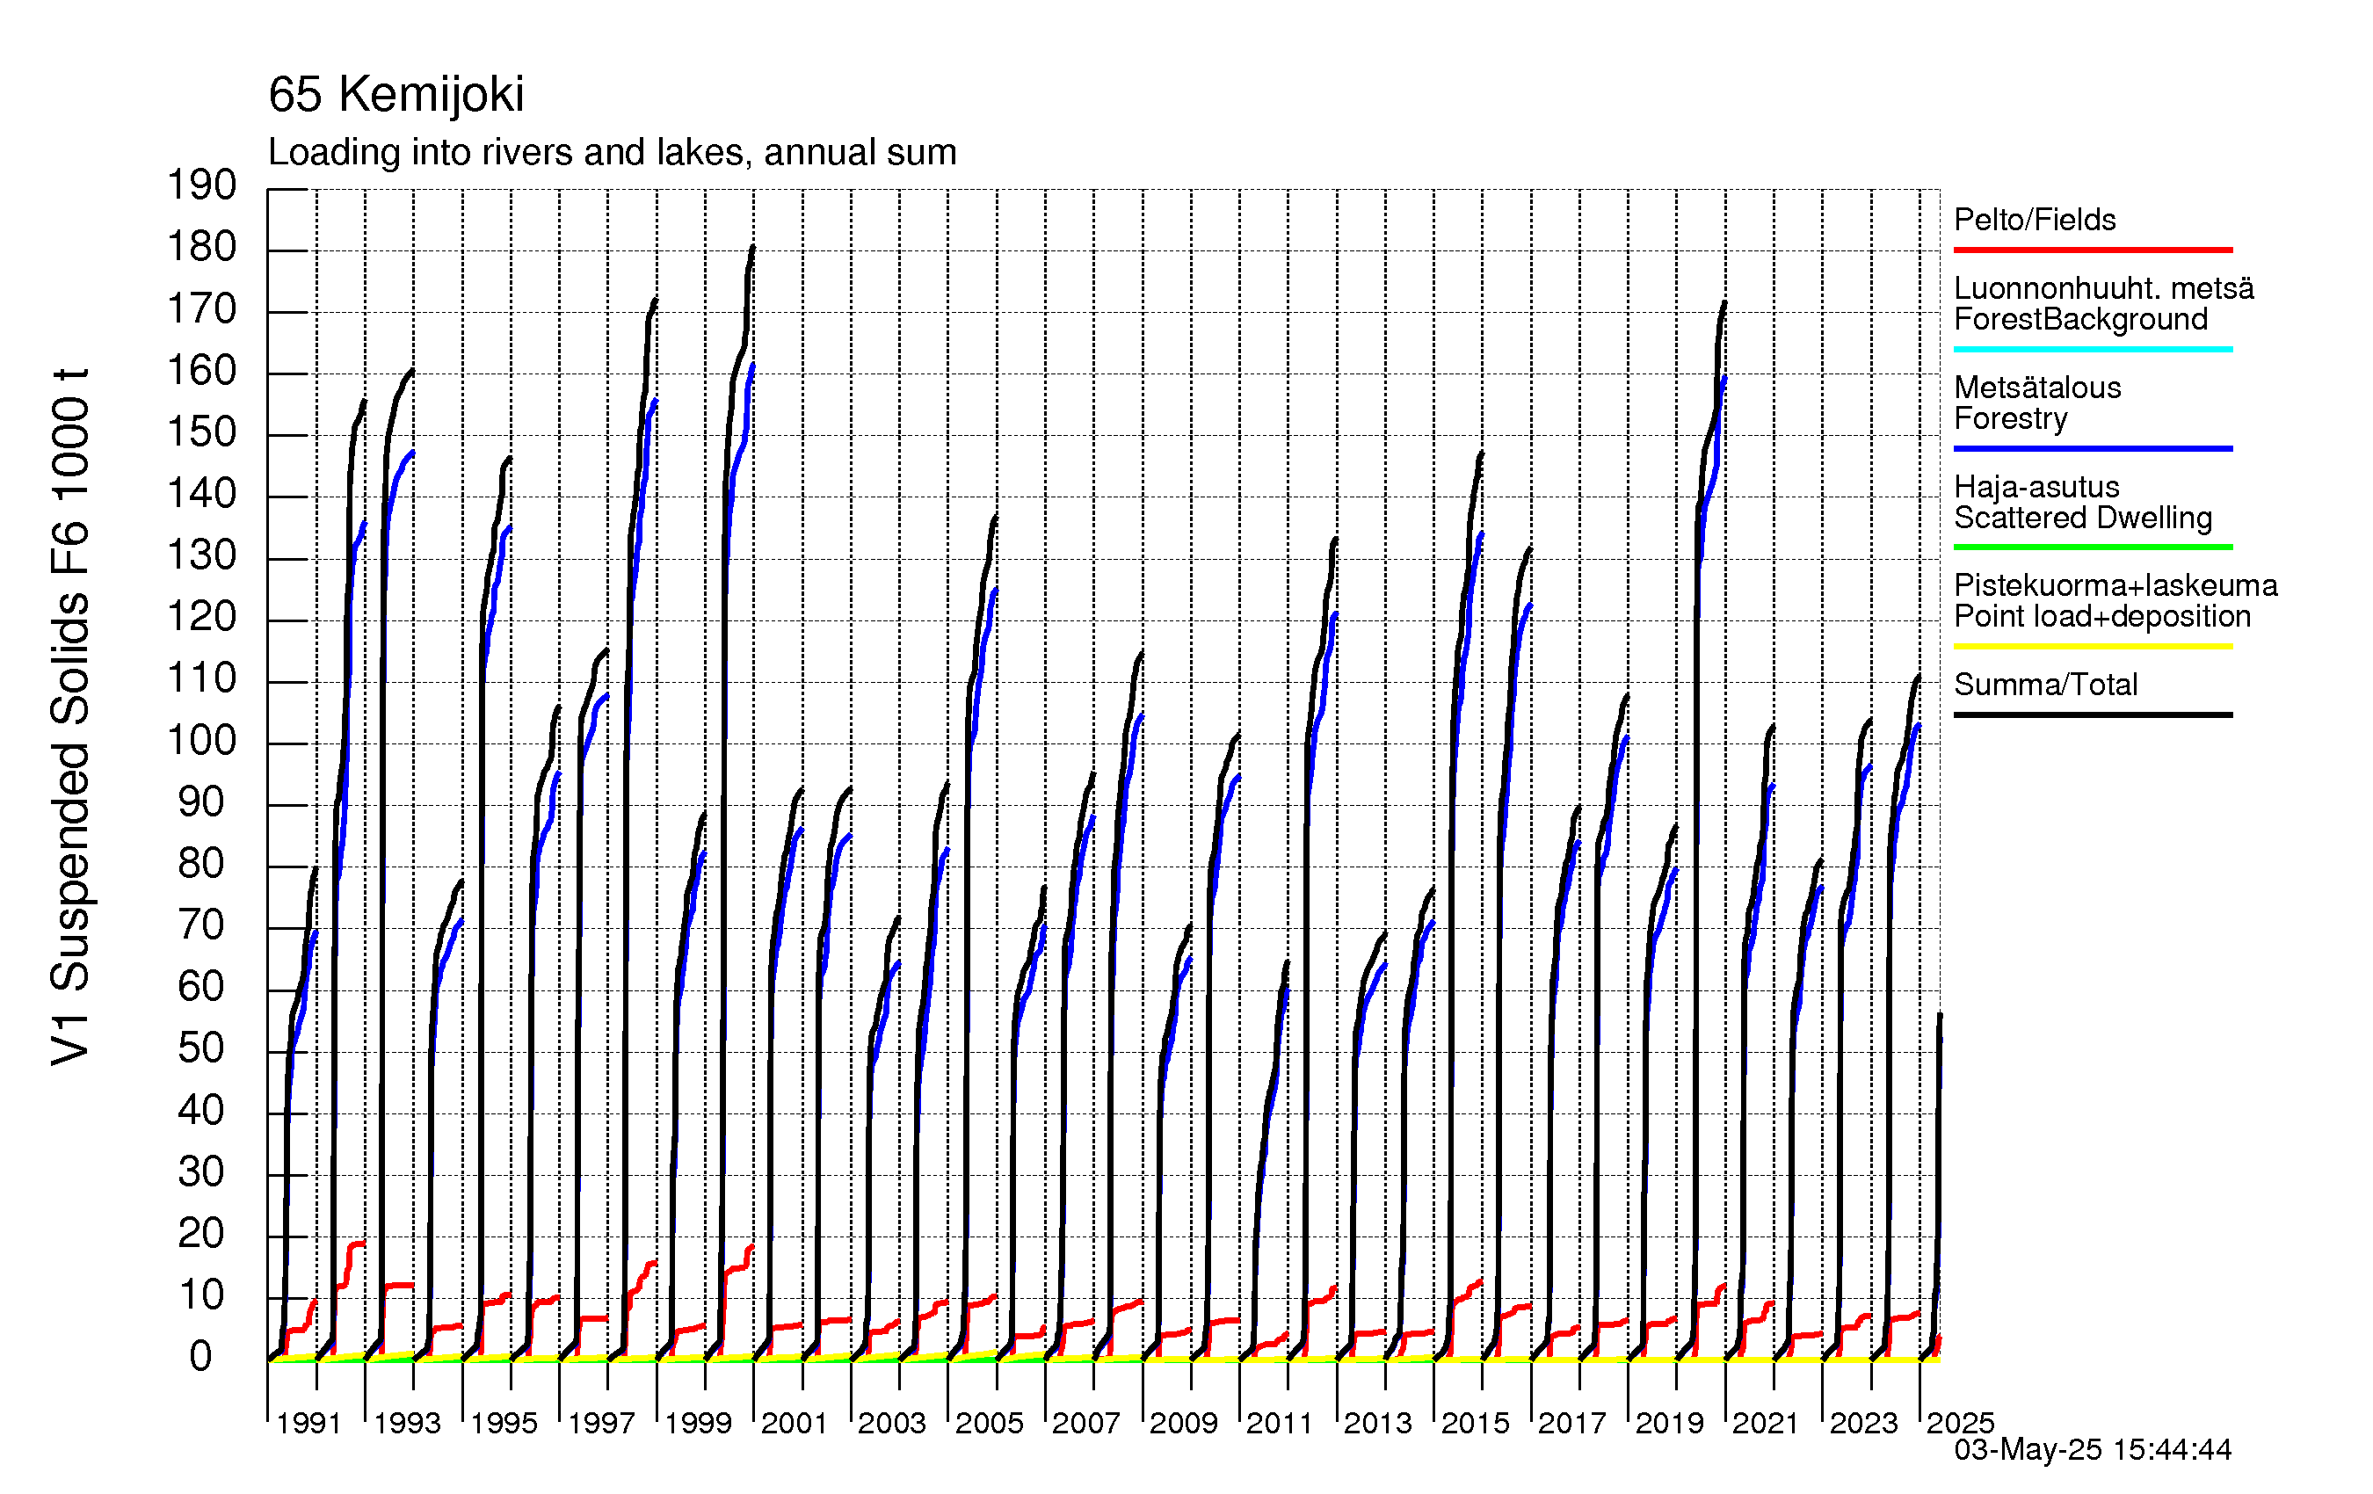Screen dimensions: 2373x1494
Task: Click the x-axis year 2003
Action: pos(892,1424)
